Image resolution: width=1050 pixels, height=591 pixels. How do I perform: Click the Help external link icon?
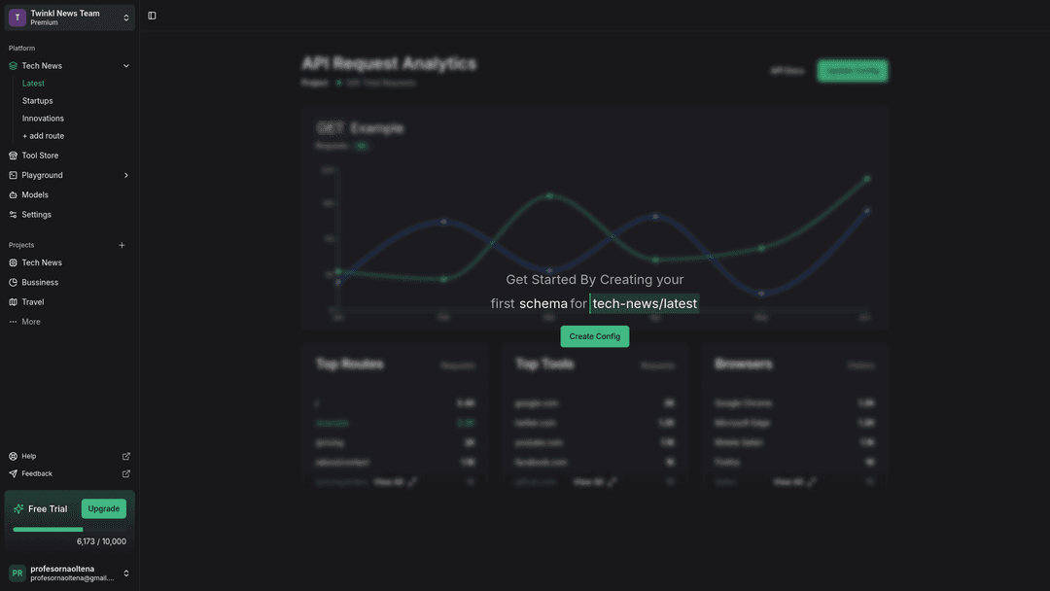(x=125, y=456)
